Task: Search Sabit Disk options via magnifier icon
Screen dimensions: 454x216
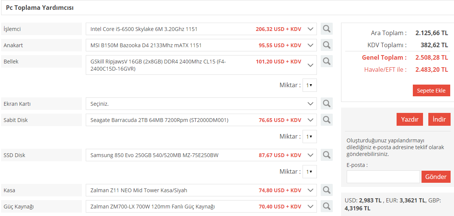Action: [x=327, y=120]
